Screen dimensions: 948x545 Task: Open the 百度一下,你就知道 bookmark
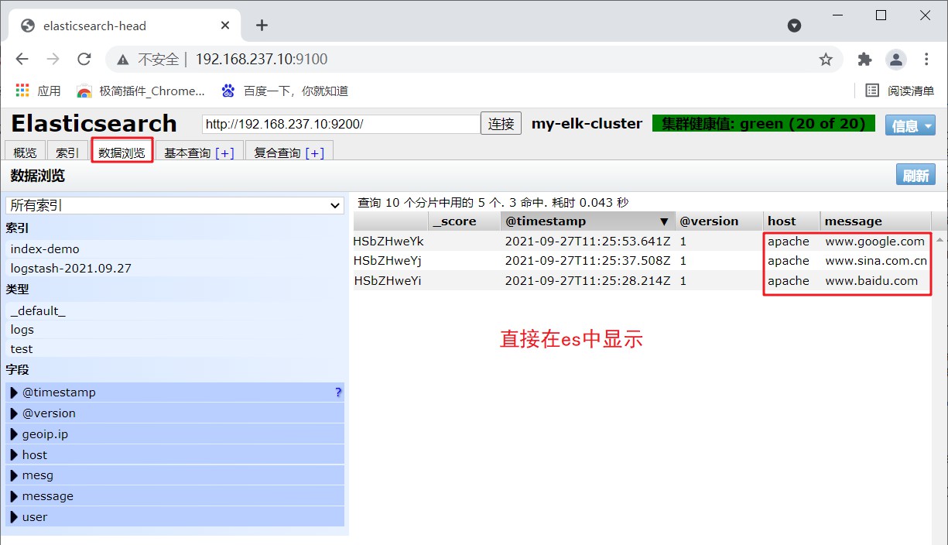click(x=285, y=91)
